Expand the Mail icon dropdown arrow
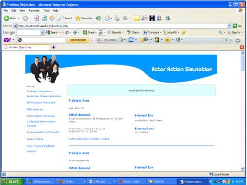 tap(111, 18)
